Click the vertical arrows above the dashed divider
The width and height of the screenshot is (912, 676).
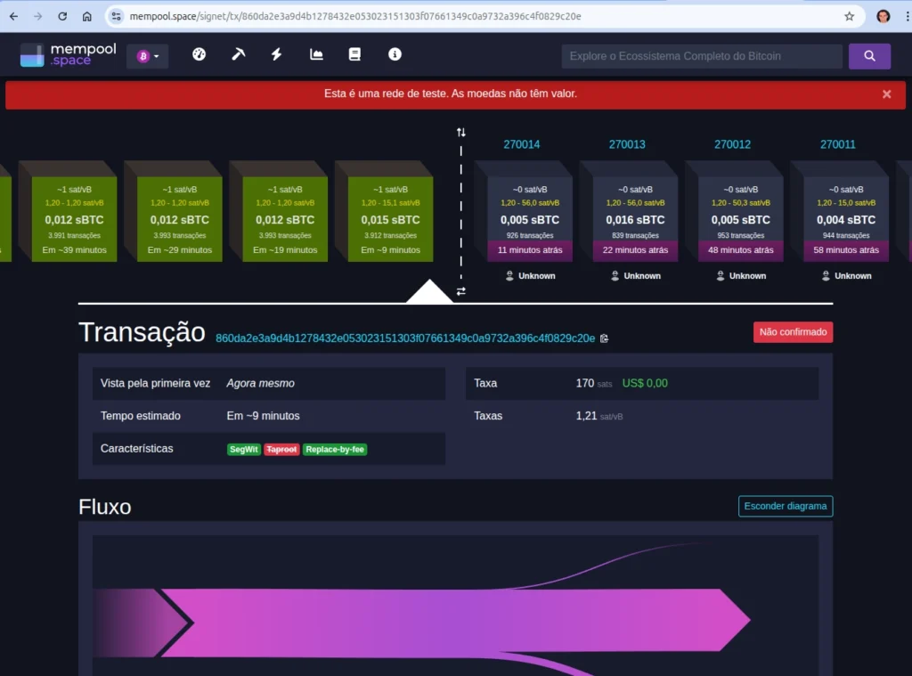click(460, 131)
